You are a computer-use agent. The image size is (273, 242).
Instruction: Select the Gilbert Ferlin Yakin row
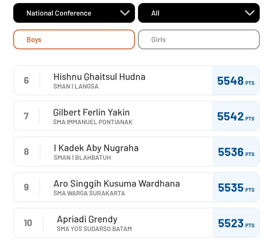136,116
